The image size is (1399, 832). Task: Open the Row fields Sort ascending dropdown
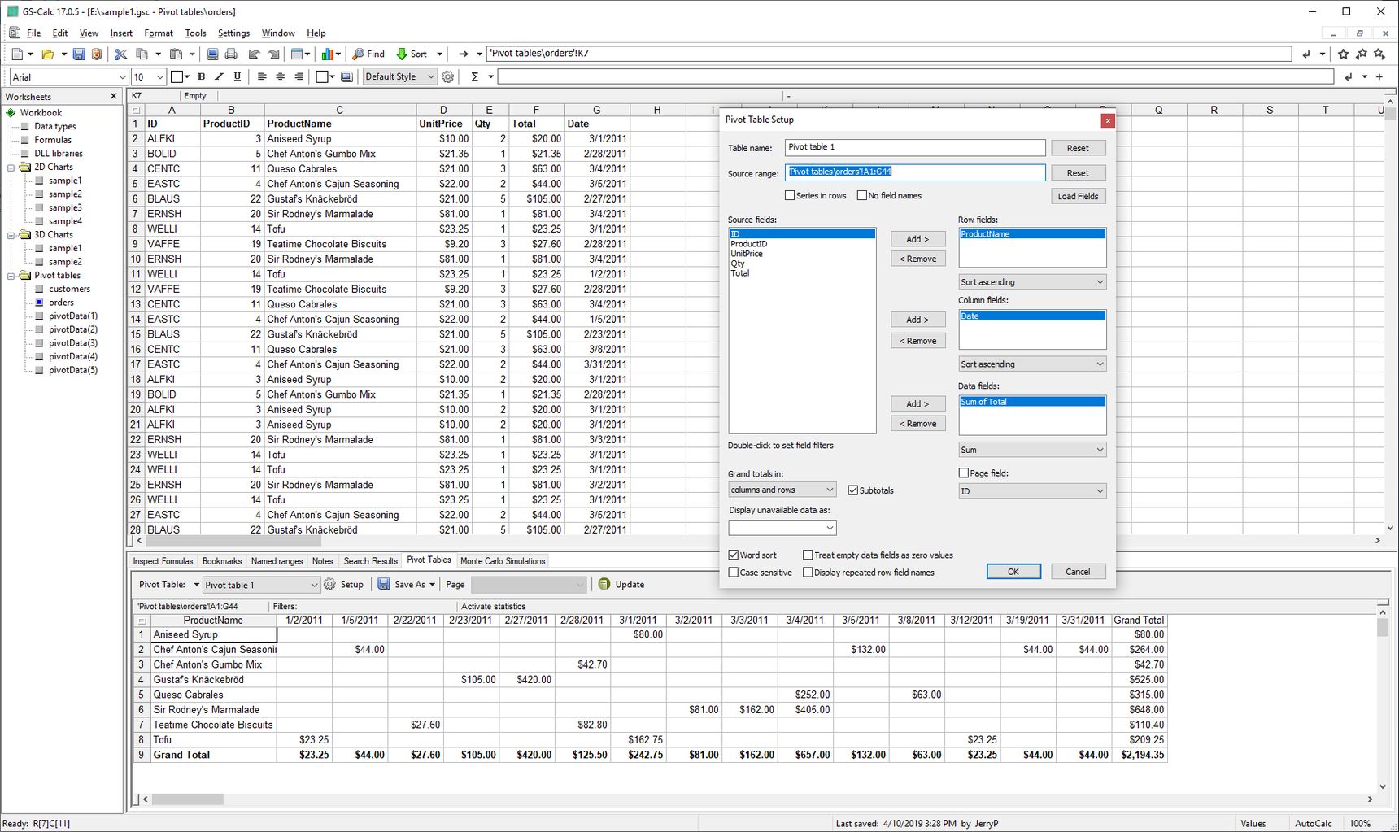[x=1032, y=282]
